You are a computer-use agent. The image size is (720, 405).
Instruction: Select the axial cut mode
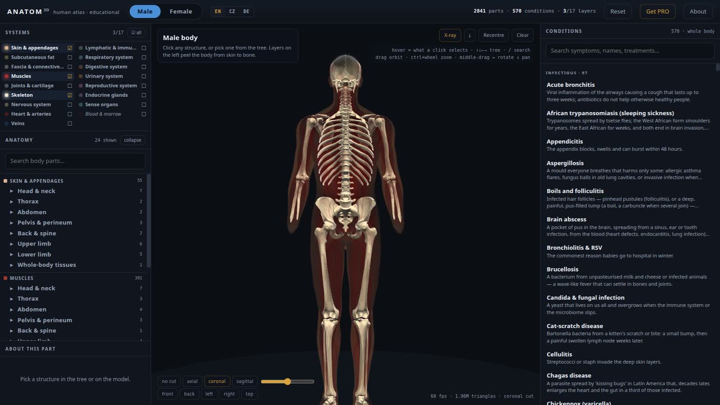click(x=192, y=381)
